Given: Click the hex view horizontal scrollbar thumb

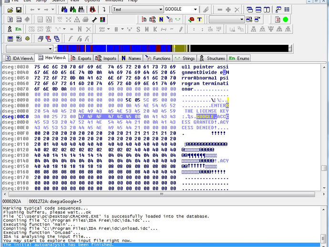Looking at the screenshot, I should coord(162,194).
